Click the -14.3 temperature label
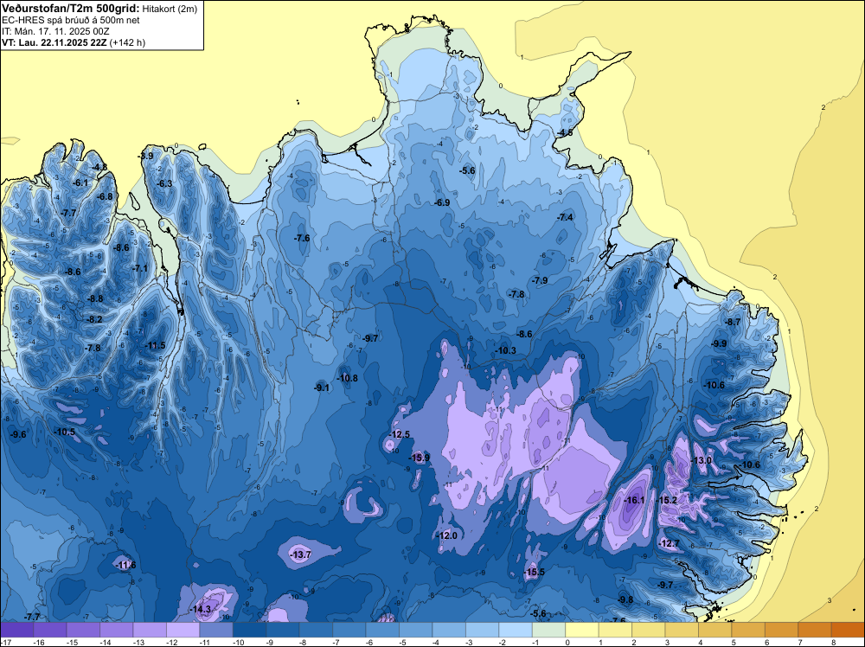 coord(201,610)
